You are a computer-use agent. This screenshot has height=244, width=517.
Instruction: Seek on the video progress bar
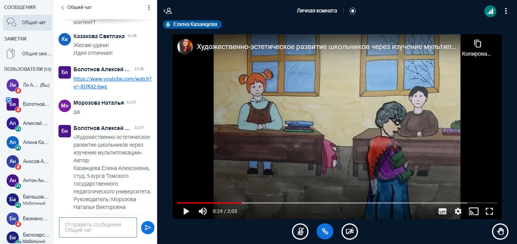337,203
